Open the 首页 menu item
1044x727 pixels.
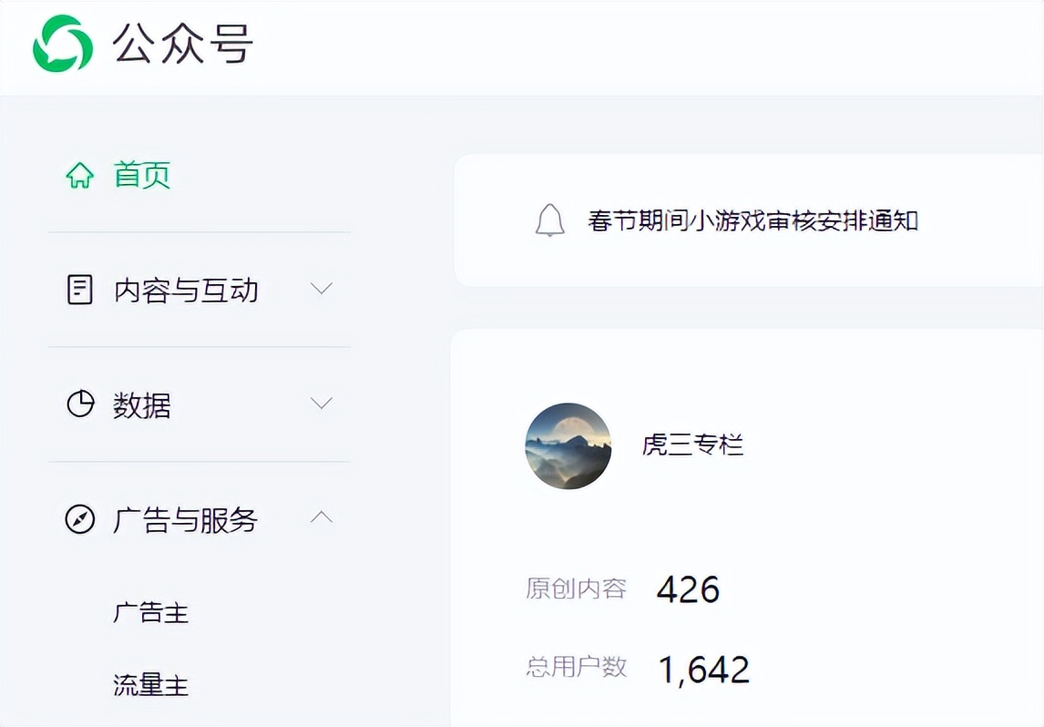140,176
